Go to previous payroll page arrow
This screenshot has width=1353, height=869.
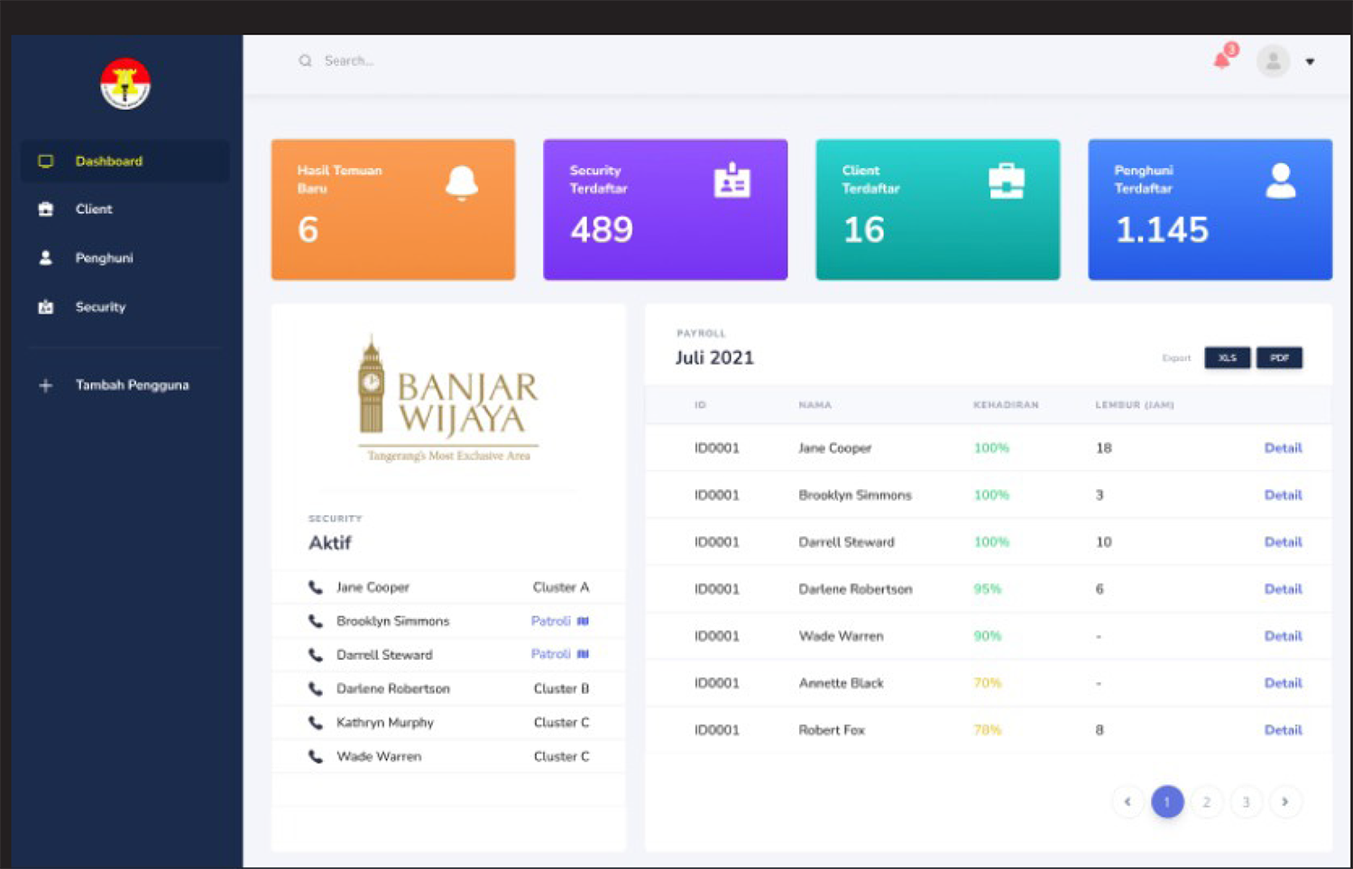click(1127, 801)
